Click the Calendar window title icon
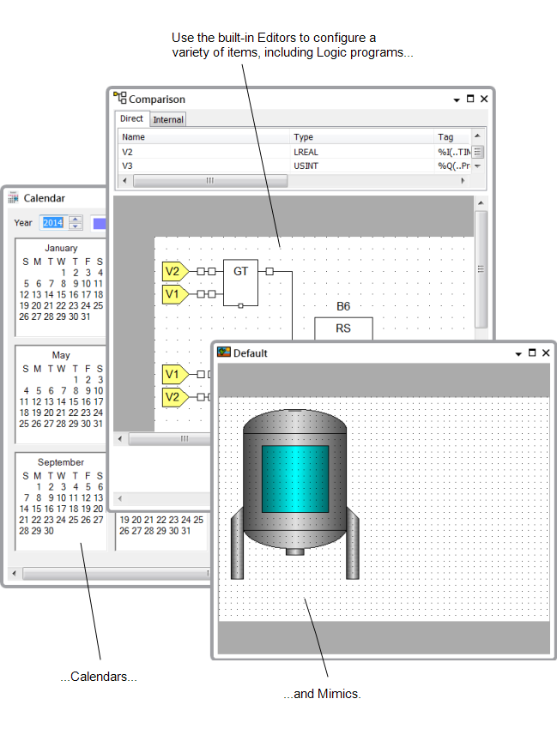Screen dimensions: 557x729 [13, 198]
